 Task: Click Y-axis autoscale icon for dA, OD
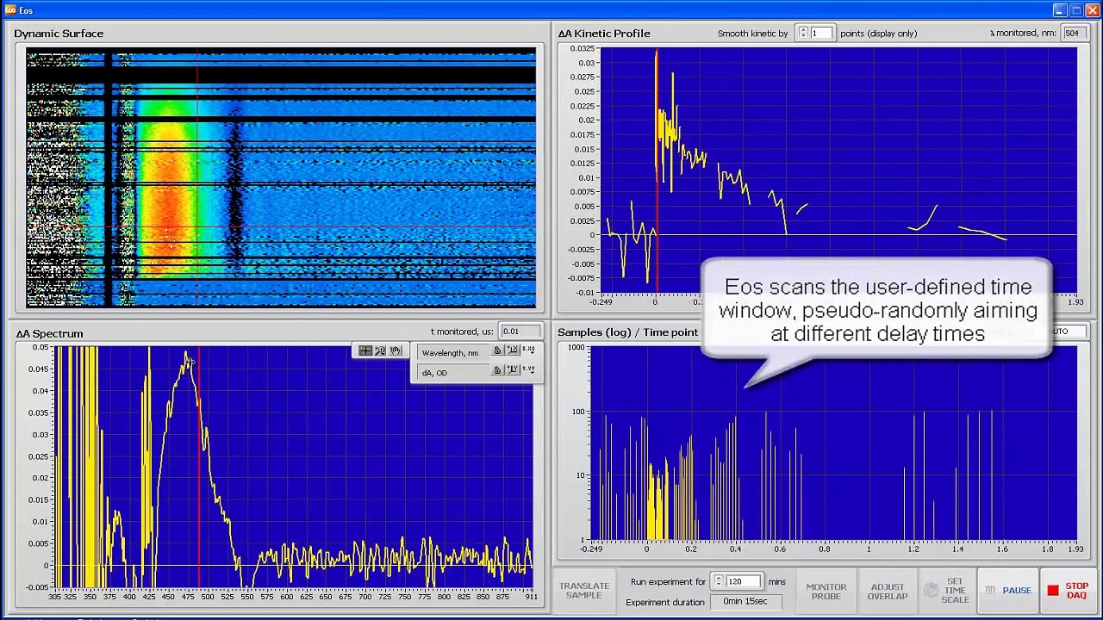[x=513, y=370]
